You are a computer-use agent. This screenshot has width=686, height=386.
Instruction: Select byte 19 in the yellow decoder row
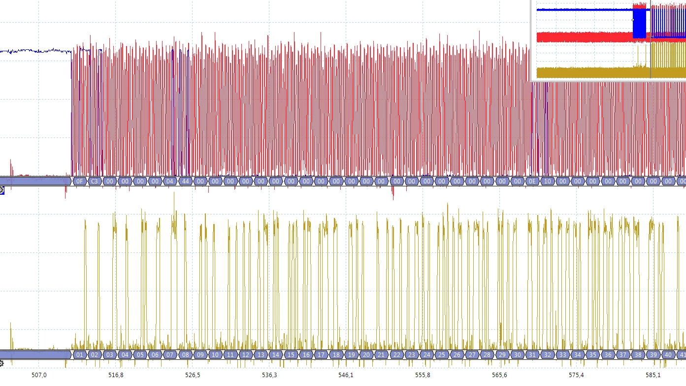[x=351, y=354]
